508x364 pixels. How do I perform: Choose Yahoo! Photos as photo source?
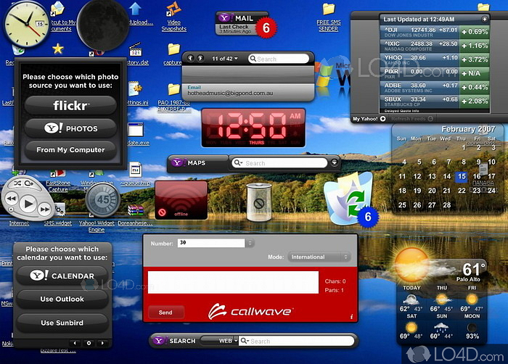click(70, 128)
